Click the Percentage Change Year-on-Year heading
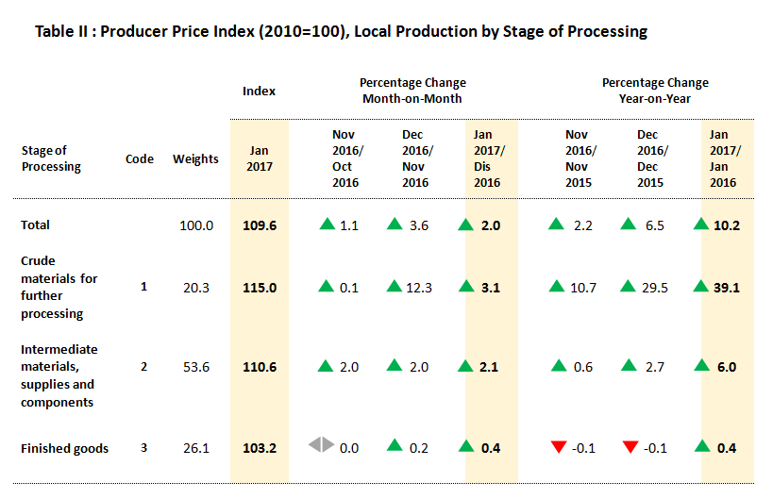This screenshot has width=773, height=499. 655,91
